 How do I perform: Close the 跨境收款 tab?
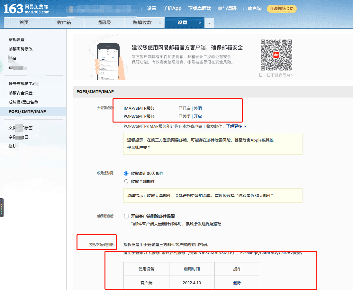(160, 23)
